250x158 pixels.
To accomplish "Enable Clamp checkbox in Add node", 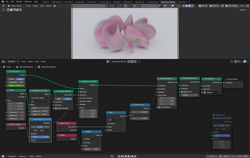I will pyautogui.click(x=108, y=124).
